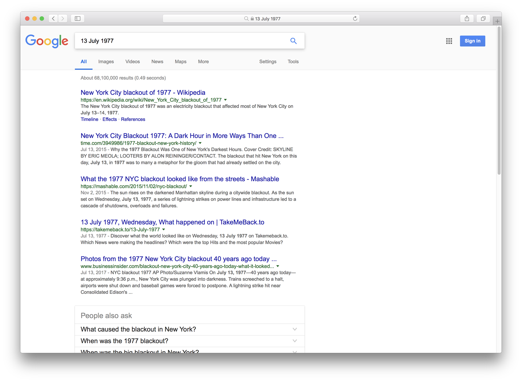Open the Safari share icon
The height and width of the screenshot is (382, 522).
click(467, 19)
